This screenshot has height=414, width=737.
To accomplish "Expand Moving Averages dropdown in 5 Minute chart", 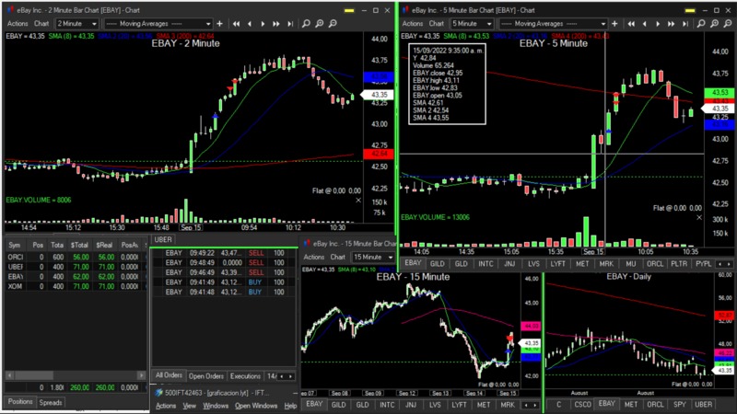I will 605,23.
